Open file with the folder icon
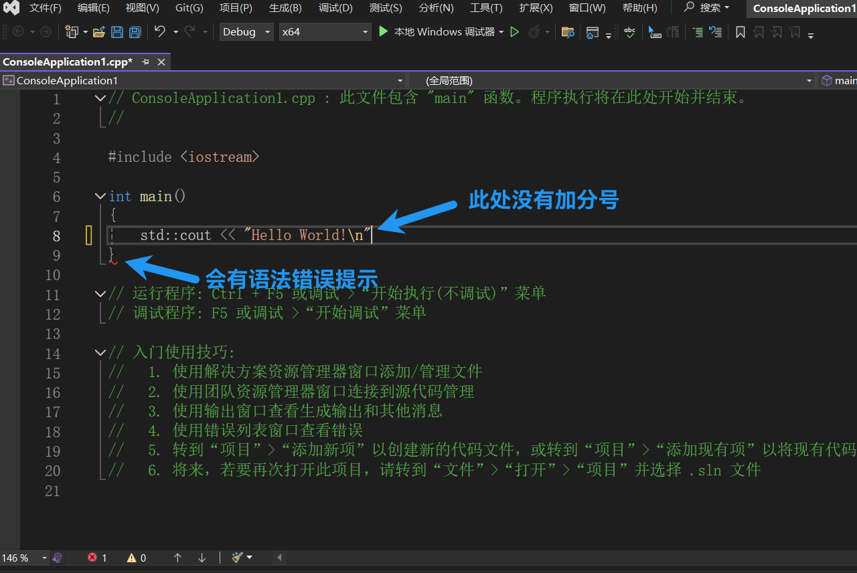The height and width of the screenshot is (573, 857). pyautogui.click(x=99, y=32)
